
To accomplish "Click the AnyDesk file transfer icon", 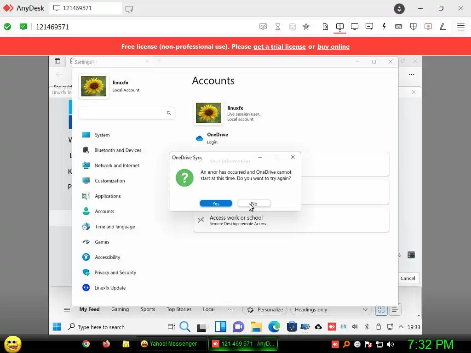I will 325,27.
